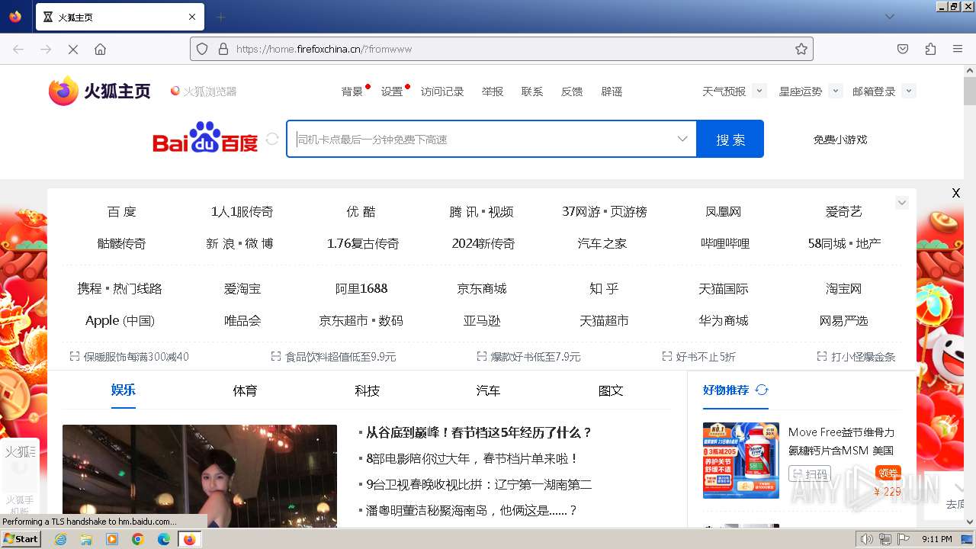Click the 辟谣 link
The image size is (976, 549).
pyautogui.click(x=612, y=91)
